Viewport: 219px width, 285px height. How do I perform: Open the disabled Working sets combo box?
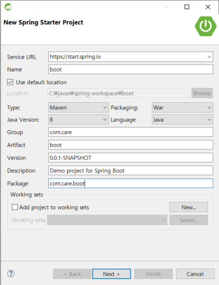click(x=107, y=220)
